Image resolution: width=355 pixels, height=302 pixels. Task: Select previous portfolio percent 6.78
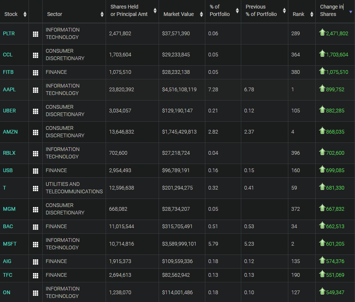(x=249, y=89)
